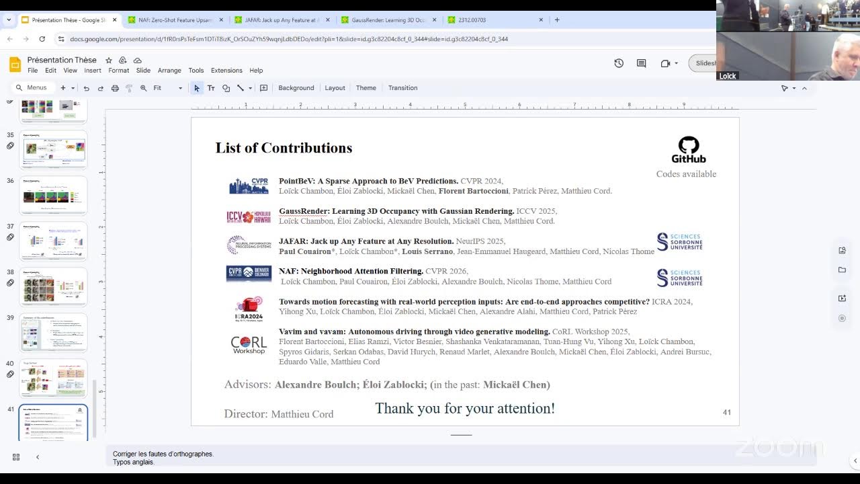Click the Zoom magnifier tool
The width and height of the screenshot is (860, 484).
pos(143,88)
